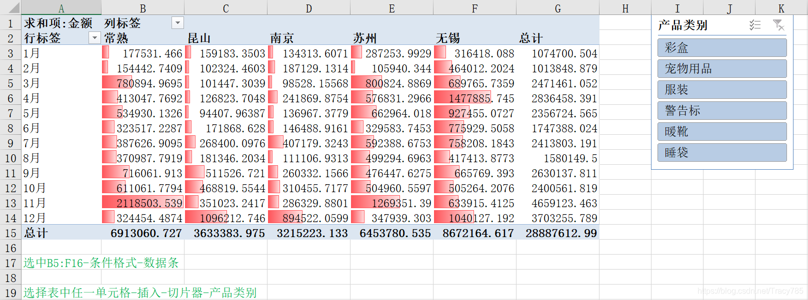Select column G header
Viewport: 808px width, 300px height.
(558, 8)
